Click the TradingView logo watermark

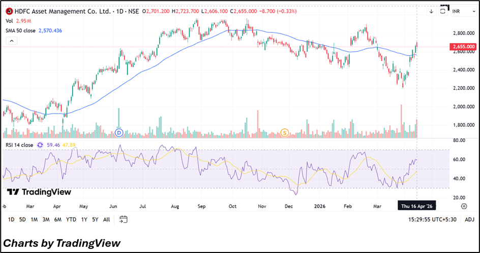click(39, 192)
